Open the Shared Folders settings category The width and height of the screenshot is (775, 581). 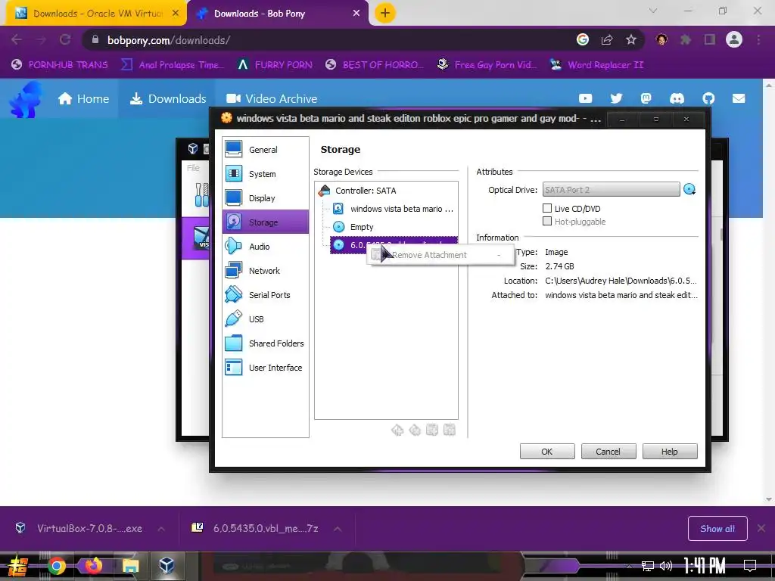pos(266,343)
